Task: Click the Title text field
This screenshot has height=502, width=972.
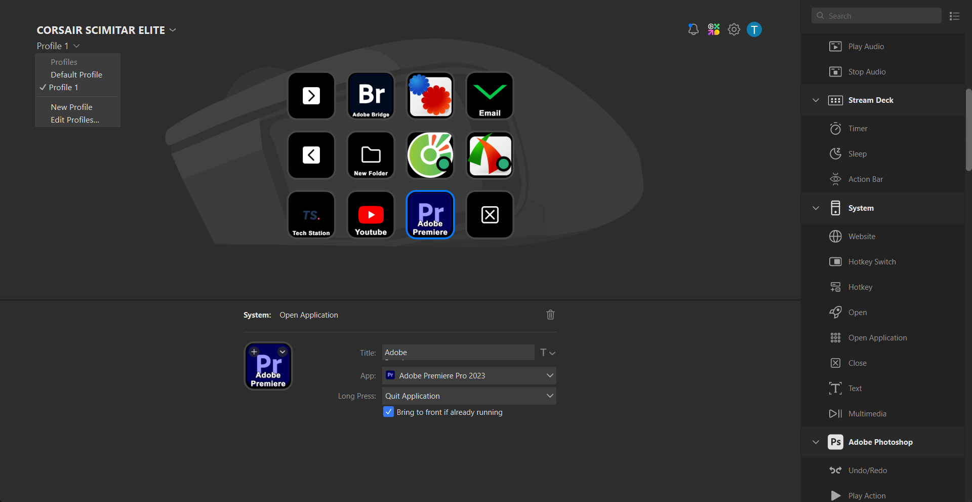Action: [x=458, y=353]
